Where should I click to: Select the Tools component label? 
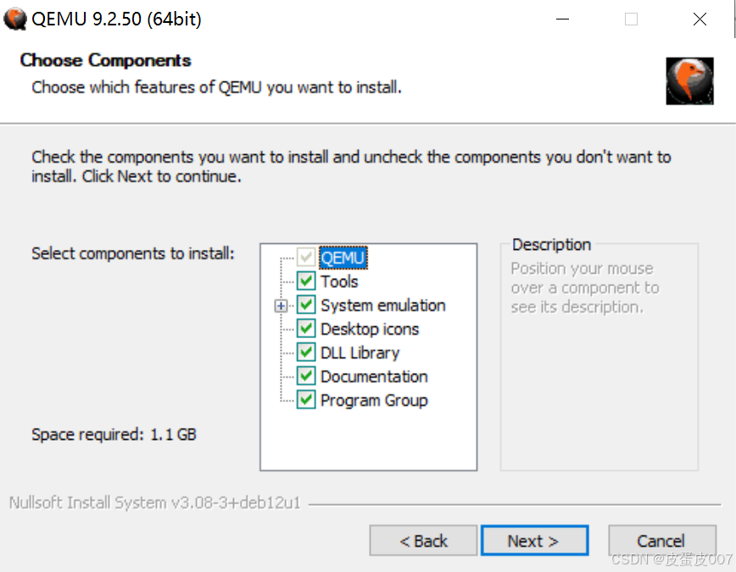click(x=339, y=281)
